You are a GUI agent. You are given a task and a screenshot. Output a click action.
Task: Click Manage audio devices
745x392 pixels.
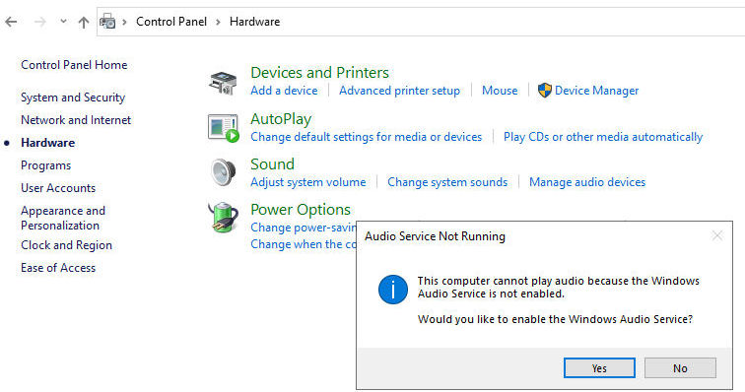click(x=587, y=182)
